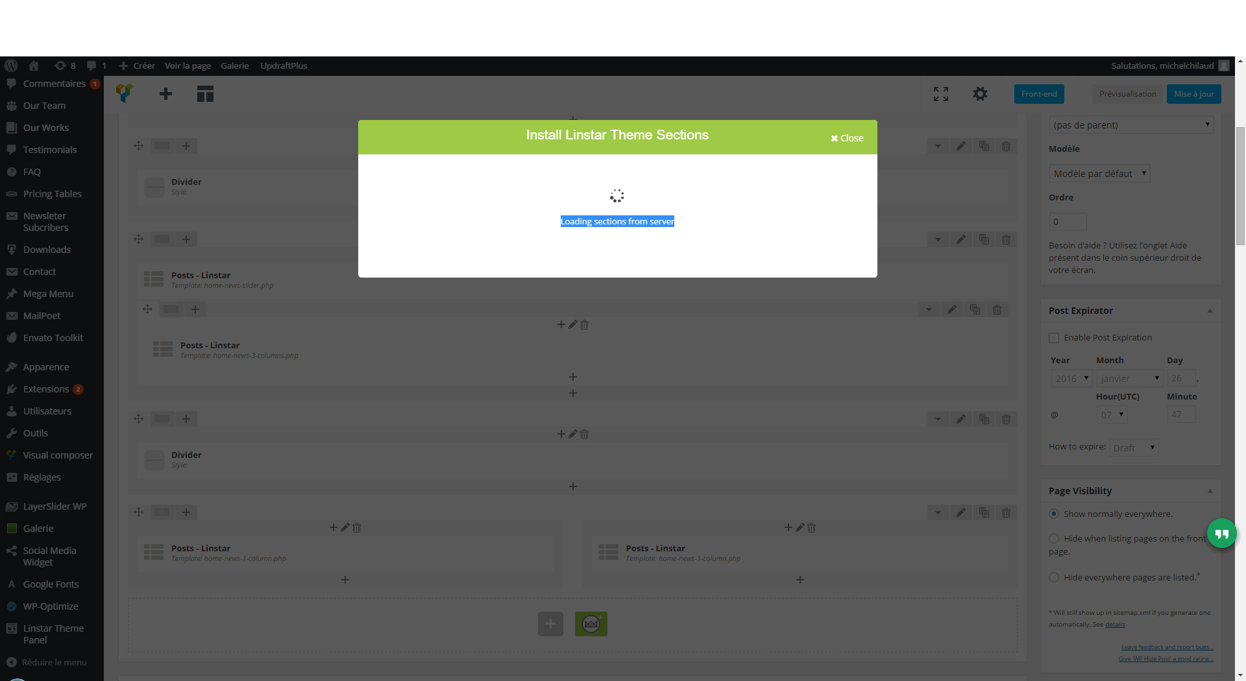Click the expiration Minute input field
Screen dimensions: 1246x681
[1182, 414]
